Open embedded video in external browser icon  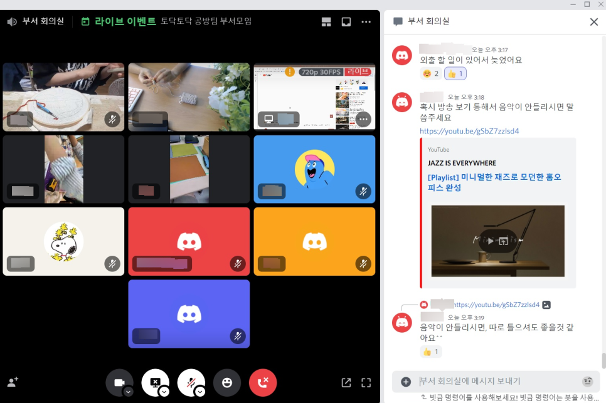coord(503,241)
